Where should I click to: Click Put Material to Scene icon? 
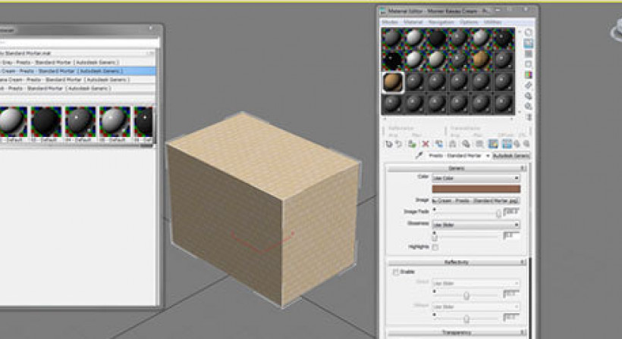(x=399, y=145)
